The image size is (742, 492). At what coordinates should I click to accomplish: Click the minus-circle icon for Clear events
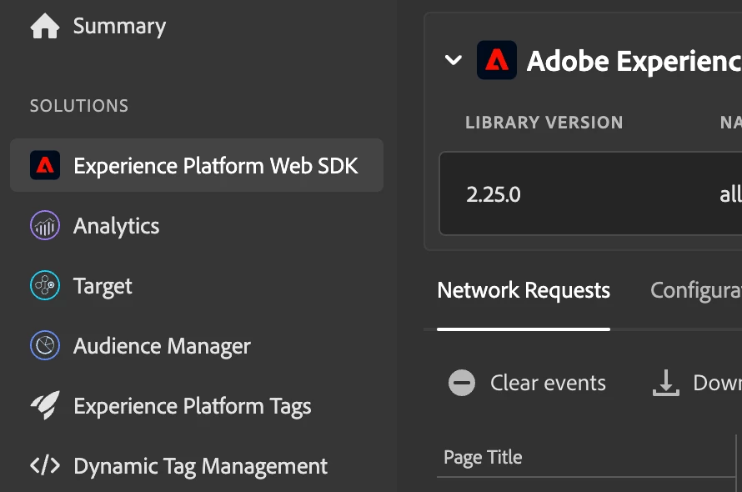tap(462, 383)
